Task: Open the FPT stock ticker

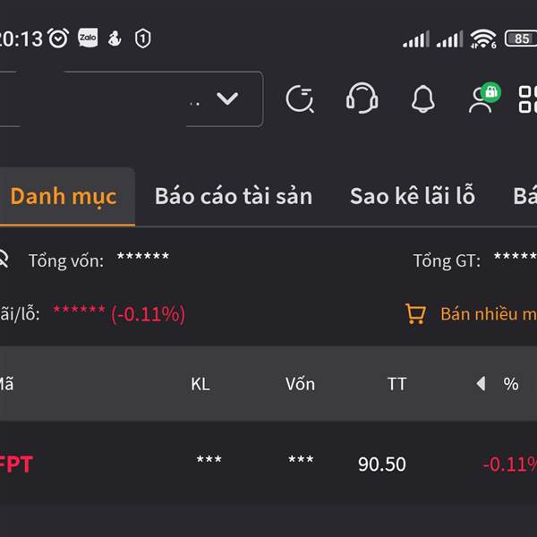Action: click(16, 465)
